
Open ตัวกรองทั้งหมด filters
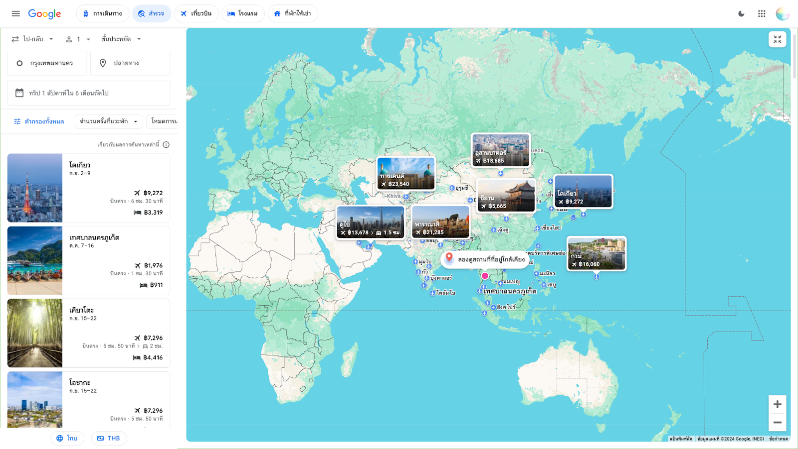click(39, 121)
